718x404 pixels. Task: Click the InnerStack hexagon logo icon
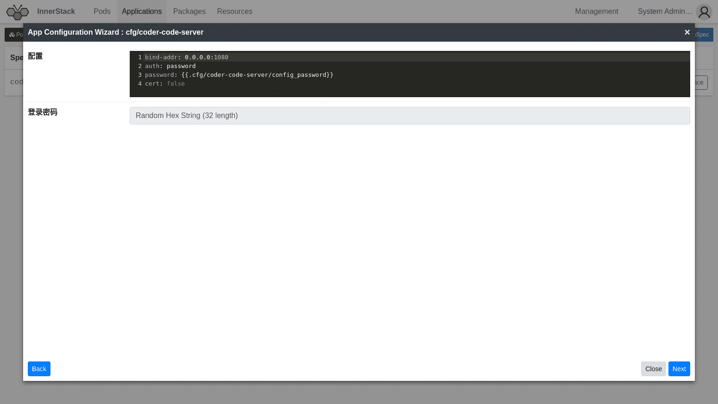click(x=17, y=12)
